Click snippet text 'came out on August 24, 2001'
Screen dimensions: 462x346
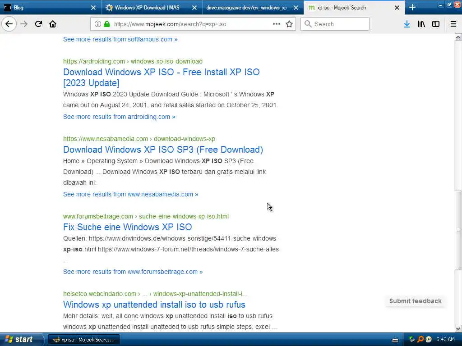tap(106, 105)
